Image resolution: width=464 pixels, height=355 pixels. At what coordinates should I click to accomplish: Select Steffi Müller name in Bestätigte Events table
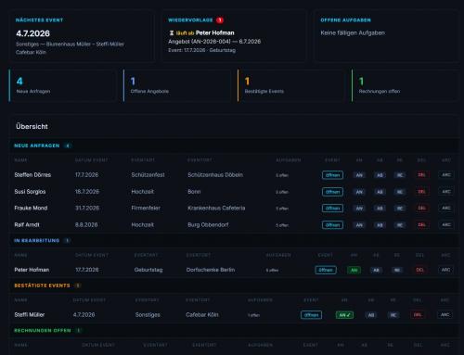pyautogui.click(x=30, y=314)
